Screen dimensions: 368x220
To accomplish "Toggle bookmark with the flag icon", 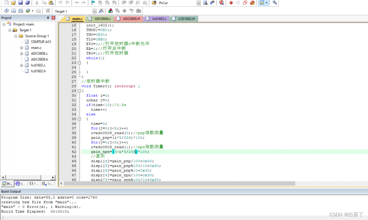I will click(x=93, y=3).
